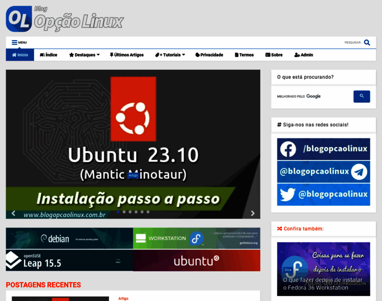
Task: Open the debian banner
Action: point(69,238)
